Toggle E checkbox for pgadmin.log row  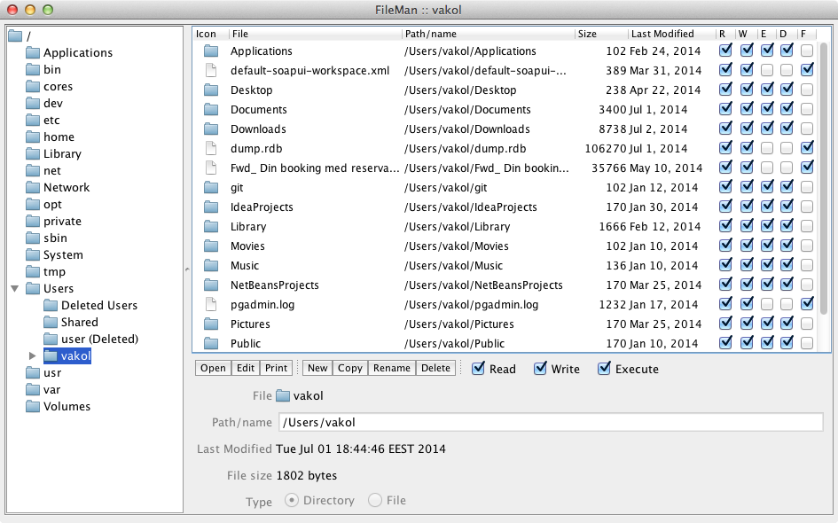(x=766, y=305)
